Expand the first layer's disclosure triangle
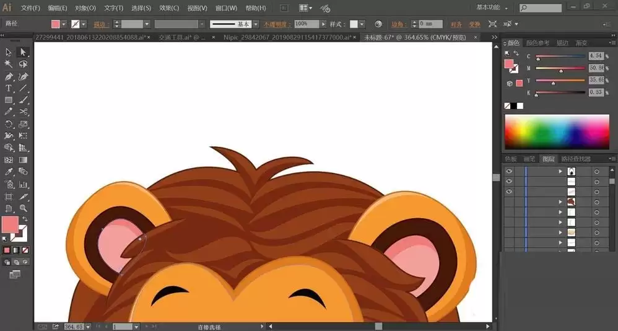The width and height of the screenshot is (618, 331). (x=560, y=171)
